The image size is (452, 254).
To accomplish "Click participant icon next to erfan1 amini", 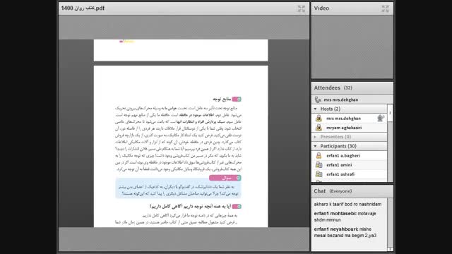I will [x=319, y=164].
